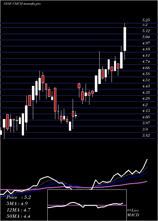
Task: Click the tallest white candlestick at the latest date
Action: [x=125, y=39]
